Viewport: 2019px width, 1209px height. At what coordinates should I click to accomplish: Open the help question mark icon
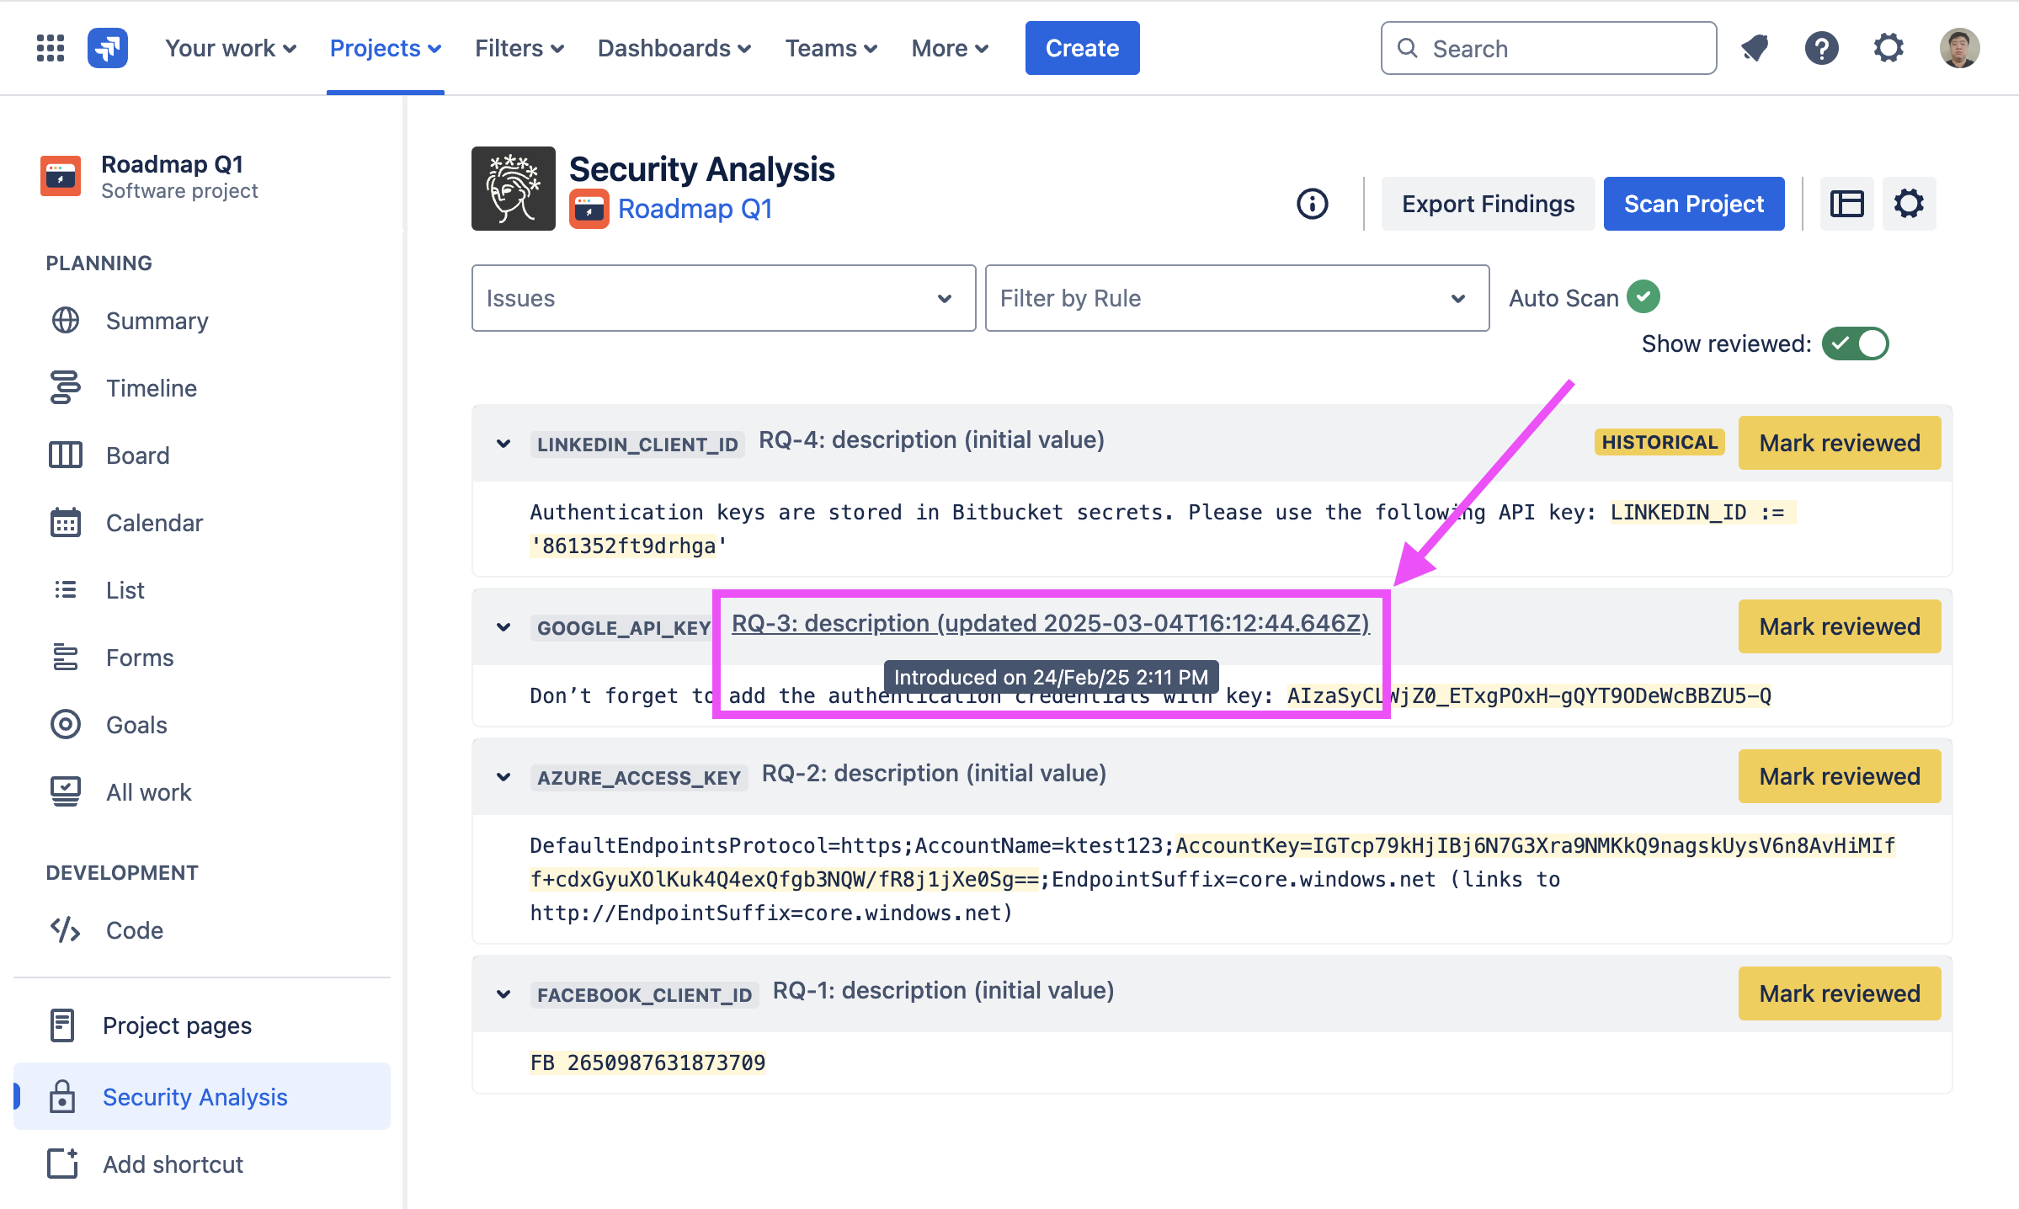(x=1821, y=48)
